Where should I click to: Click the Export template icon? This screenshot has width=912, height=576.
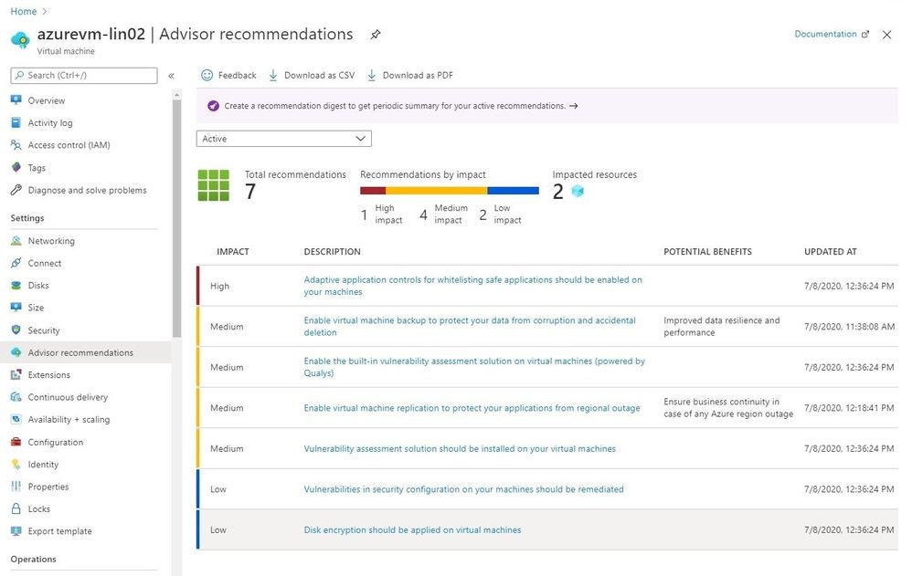coord(16,530)
